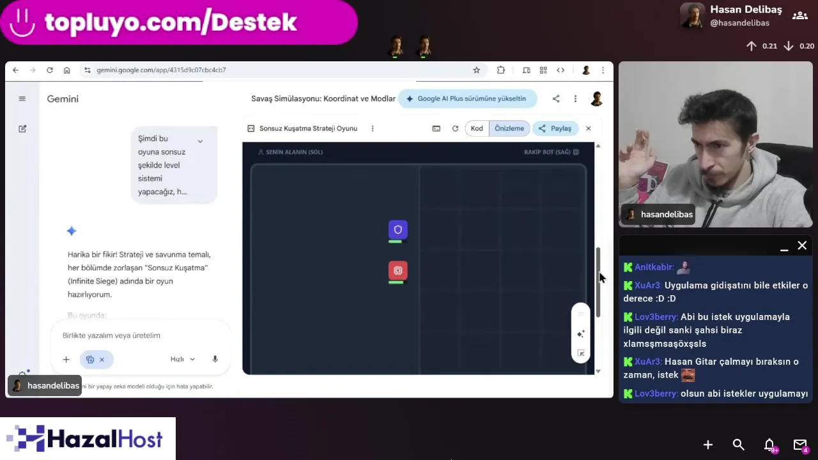Open the Gemini account avatar
This screenshot has width=818, height=460.
(x=596, y=99)
